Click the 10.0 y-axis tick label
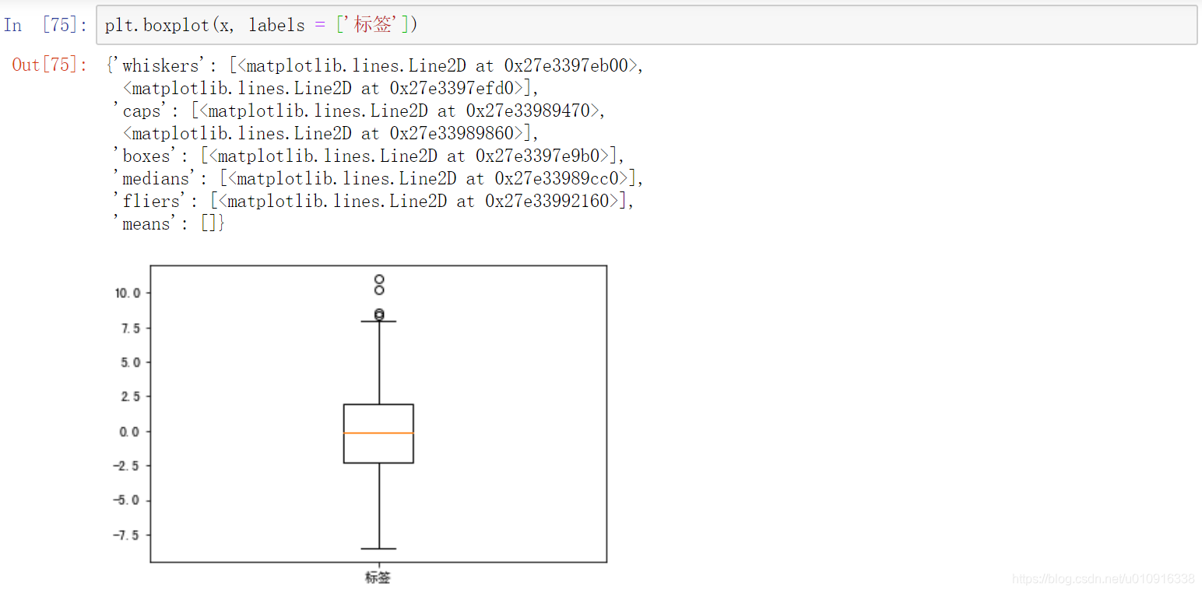 [x=128, y=293]
